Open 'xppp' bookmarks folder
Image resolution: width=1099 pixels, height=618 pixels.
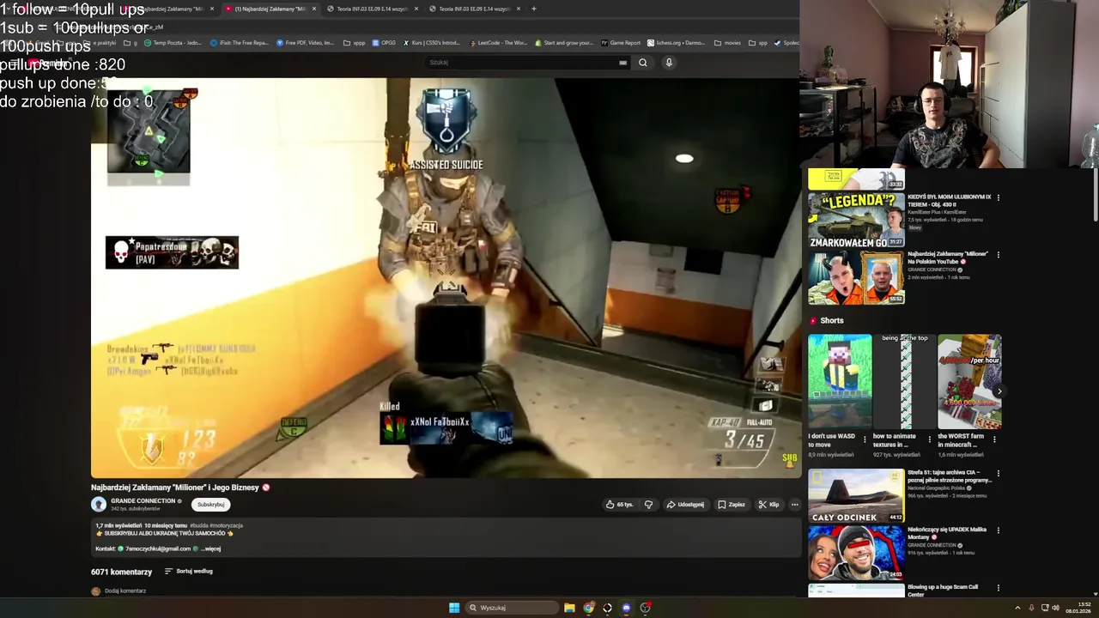pyautogui.click(x=354, y=43)
